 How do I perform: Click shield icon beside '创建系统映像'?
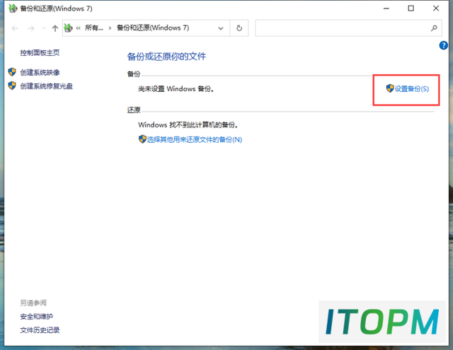(12, 72)
